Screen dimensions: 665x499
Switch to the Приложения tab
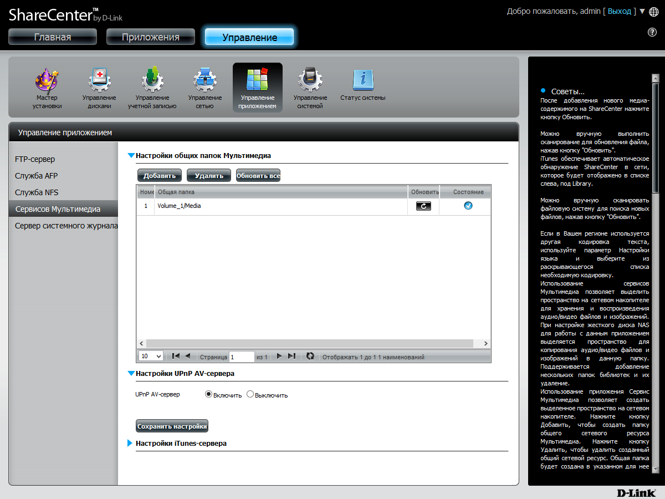(151, 37)
